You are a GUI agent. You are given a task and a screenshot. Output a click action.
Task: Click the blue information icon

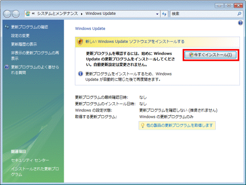coord(81,74)
